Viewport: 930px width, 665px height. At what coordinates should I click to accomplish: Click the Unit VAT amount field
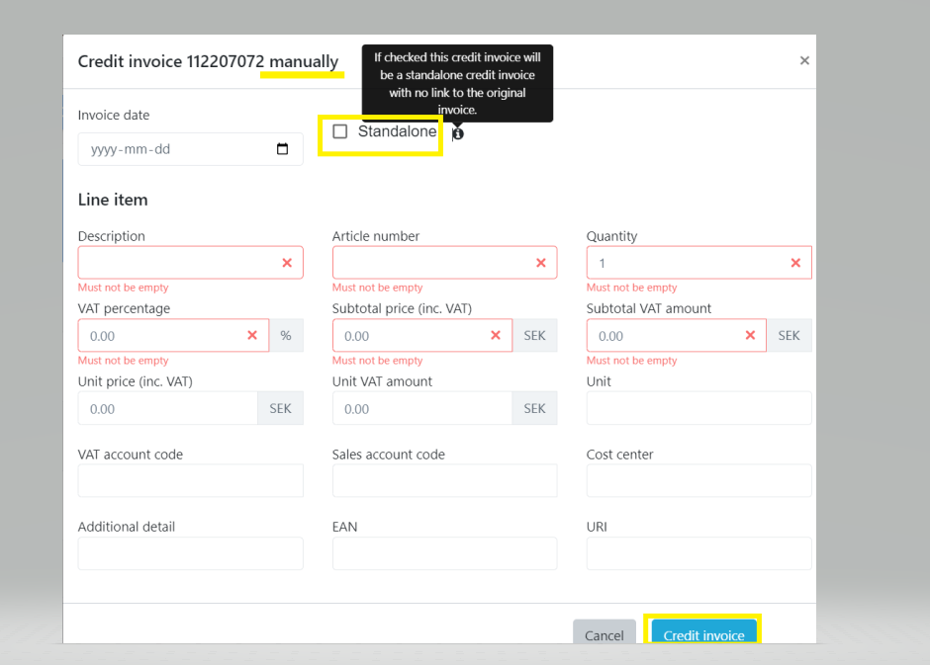[422, 409]
